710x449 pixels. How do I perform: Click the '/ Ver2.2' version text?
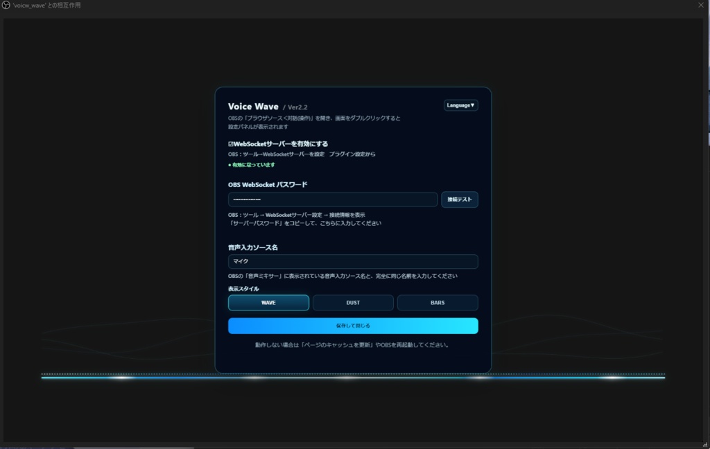point(295,107)
